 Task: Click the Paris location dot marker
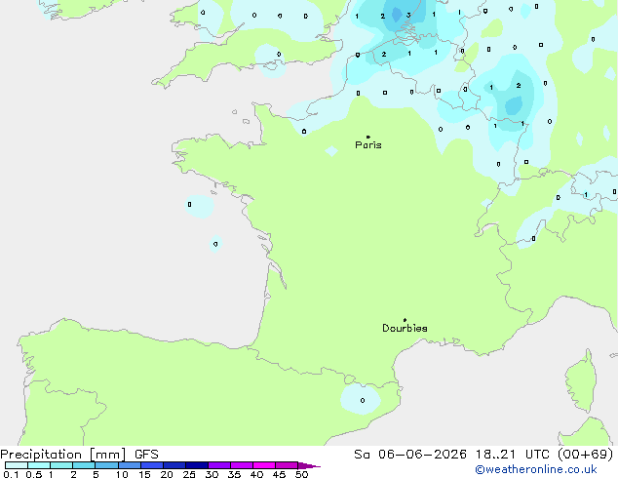(x=368, y=137)
